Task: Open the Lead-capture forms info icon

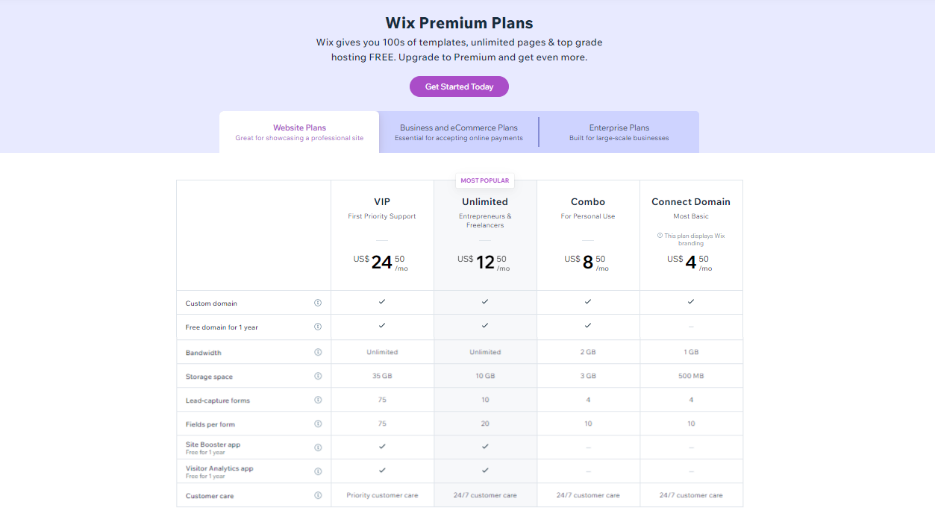Action: [318, 400]
